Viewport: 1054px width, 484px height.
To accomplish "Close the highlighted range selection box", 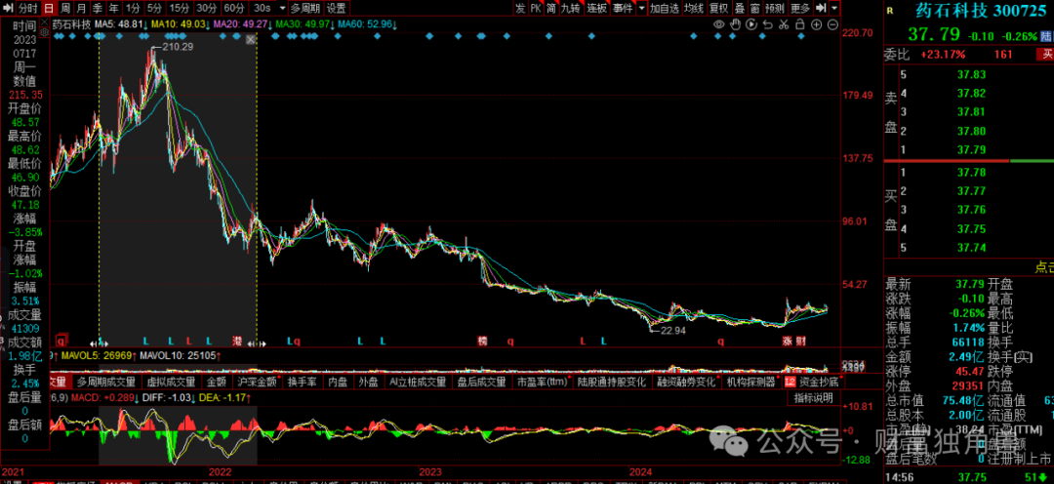I will point(251,40).
